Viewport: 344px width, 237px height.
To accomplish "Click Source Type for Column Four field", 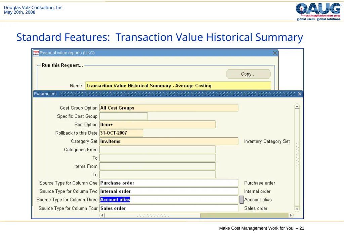I will click(169, 208).
